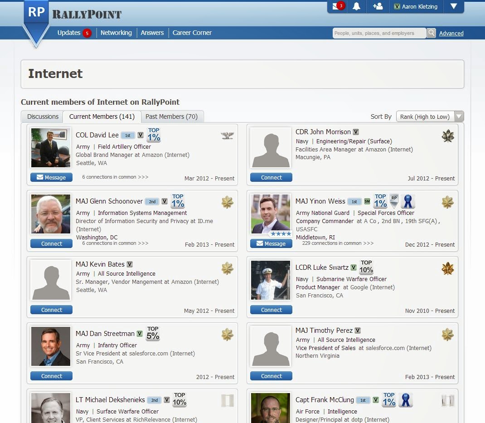Viewport: 485px width, 423px height.
Task: Message MAJ Yinon Weiss
Action: tap(271, 243)
